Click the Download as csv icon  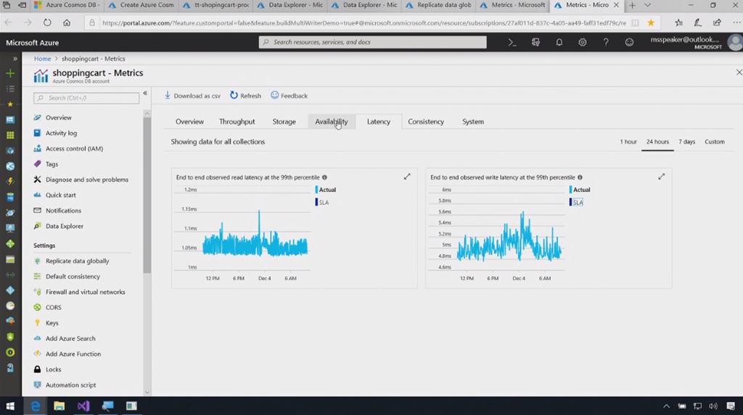click(x=168, y=96)
